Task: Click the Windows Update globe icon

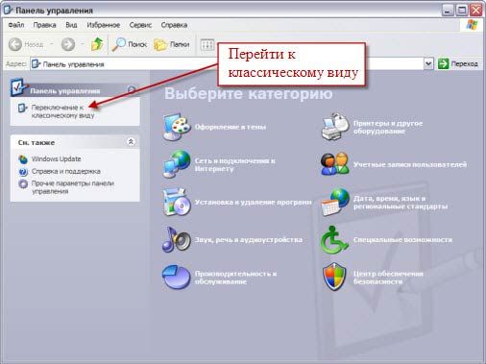Action: 23,159
